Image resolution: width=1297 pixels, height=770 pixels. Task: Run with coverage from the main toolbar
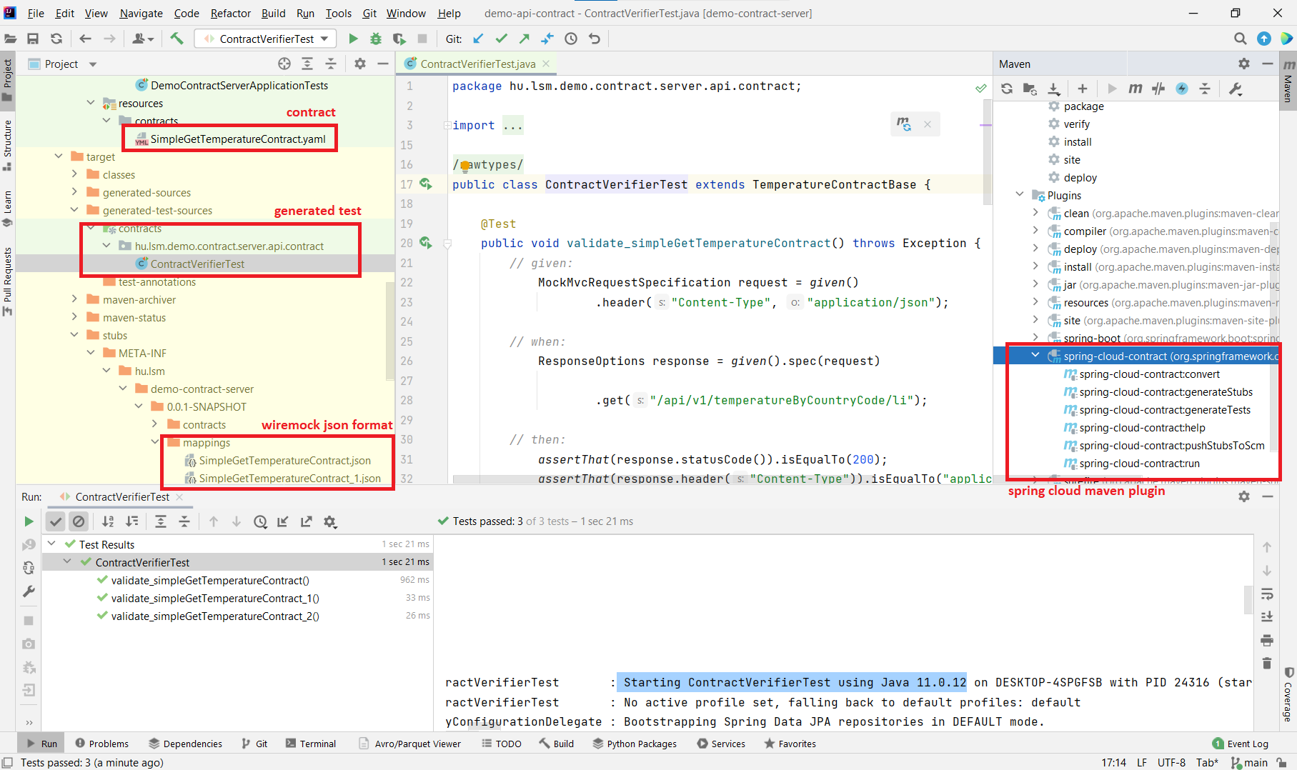point(399,39)
